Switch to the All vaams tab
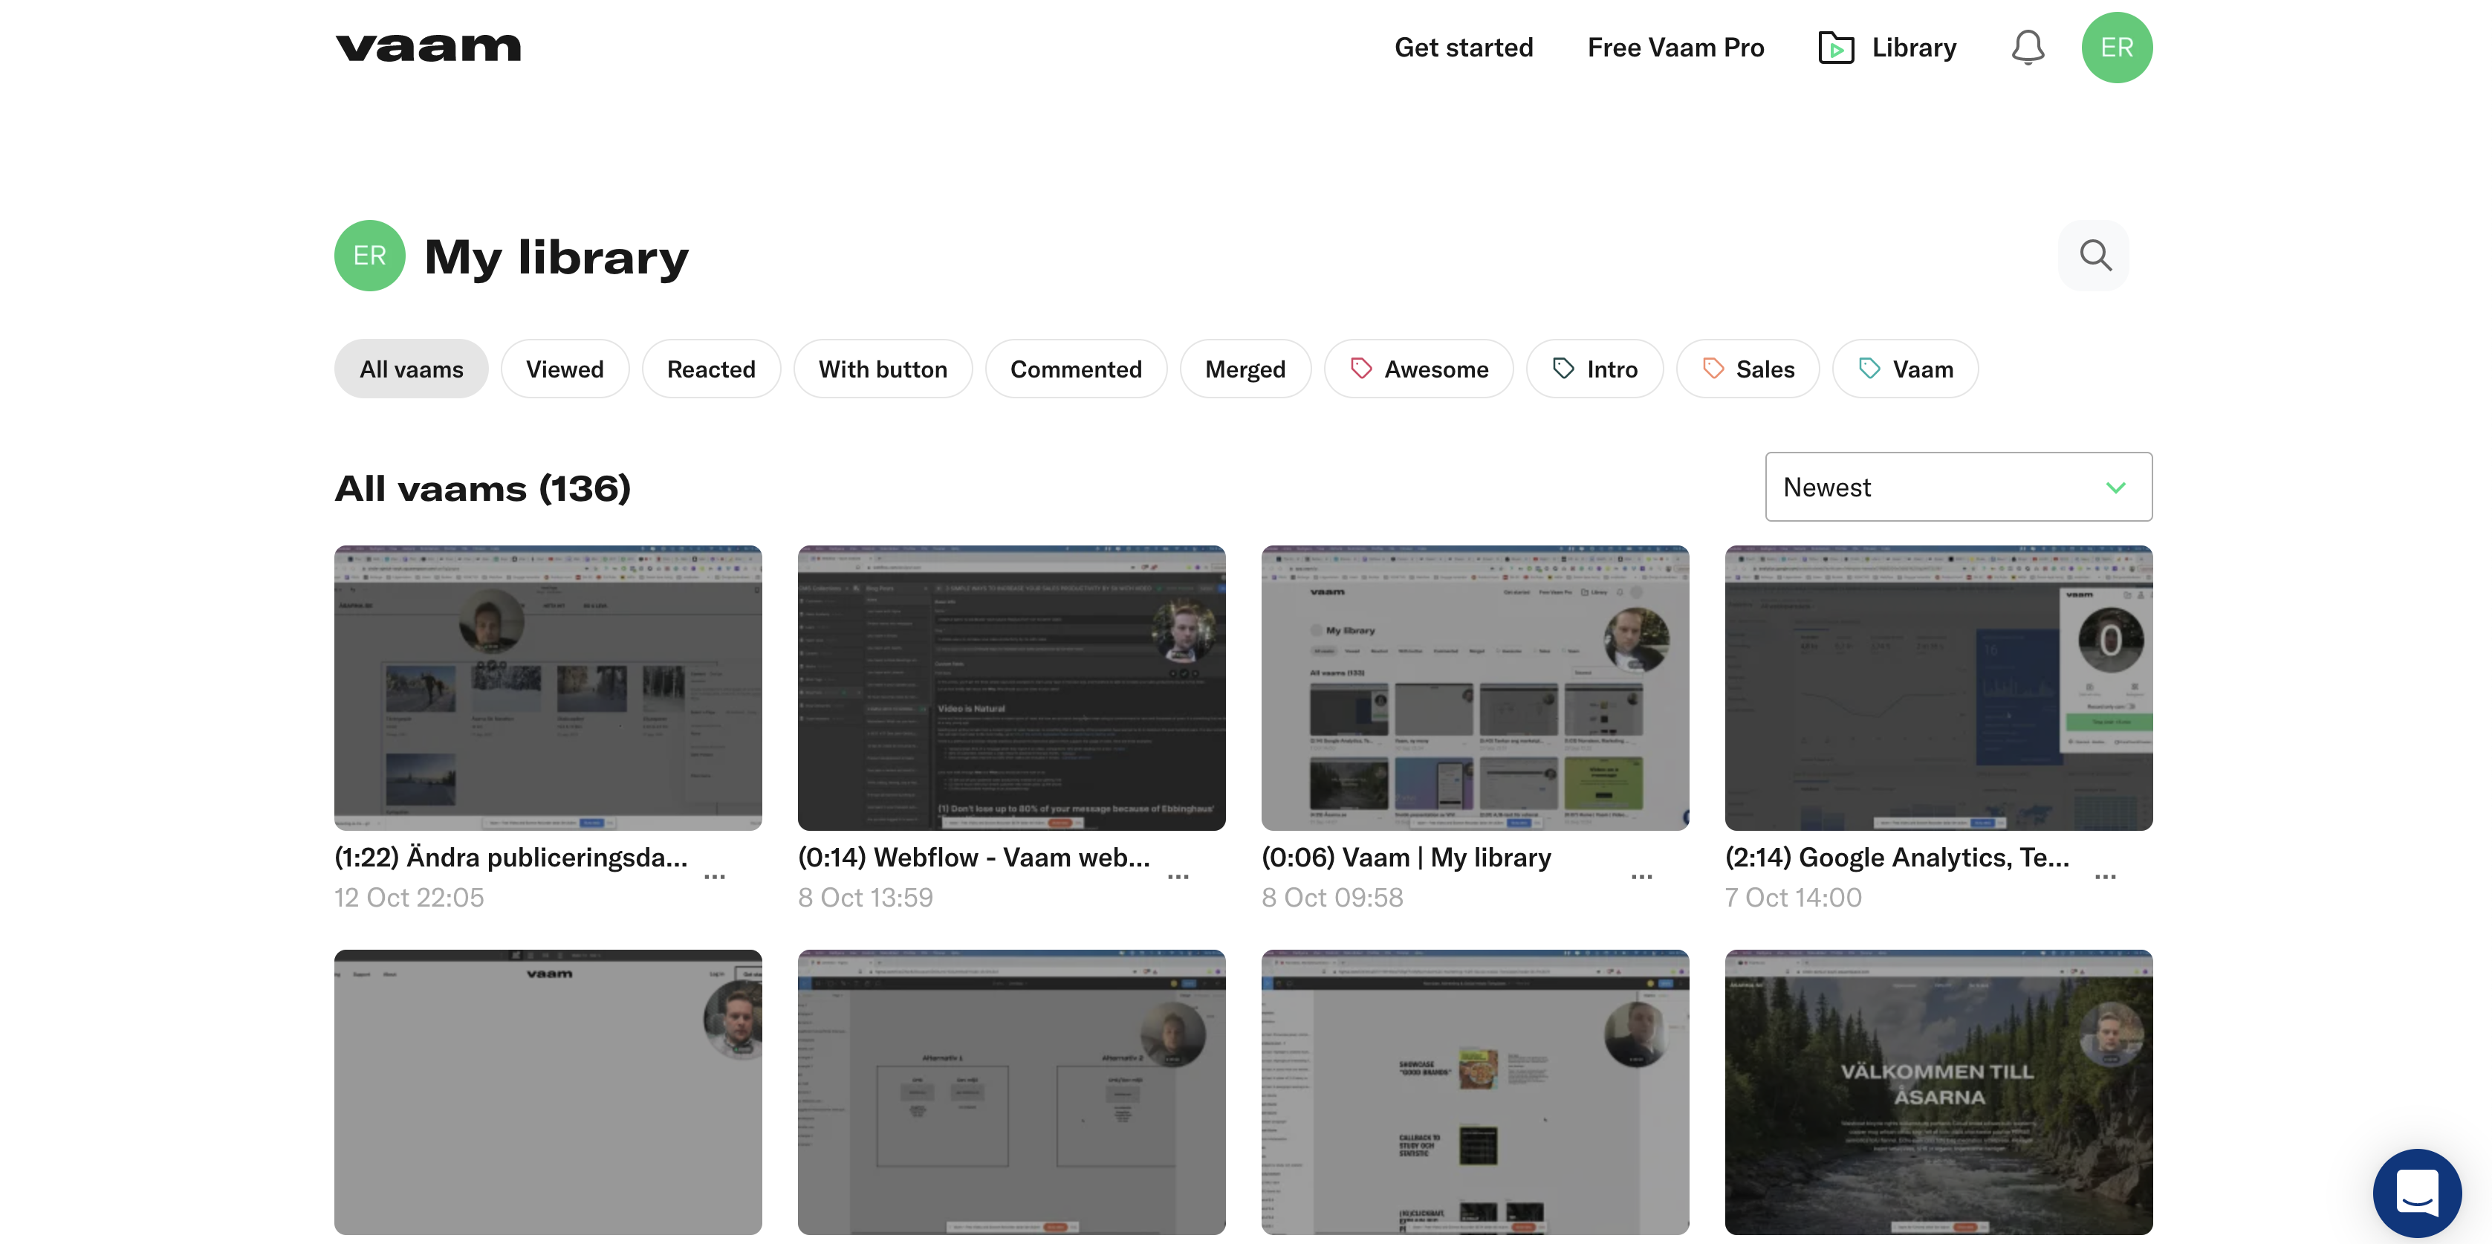The image size is (2492, 1244). (x=410, y=369)
